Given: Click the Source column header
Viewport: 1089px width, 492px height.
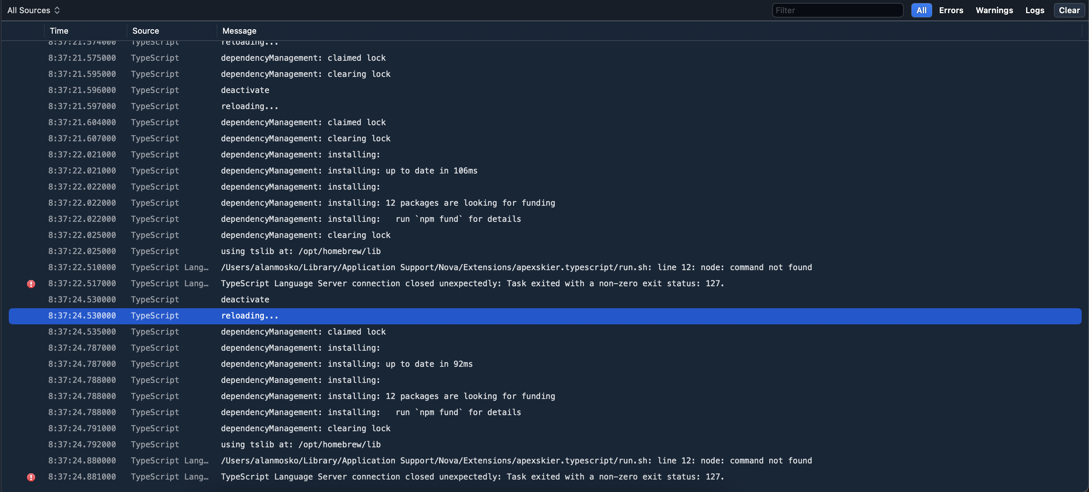Looking at the screenshot, I should coord(145,30).
